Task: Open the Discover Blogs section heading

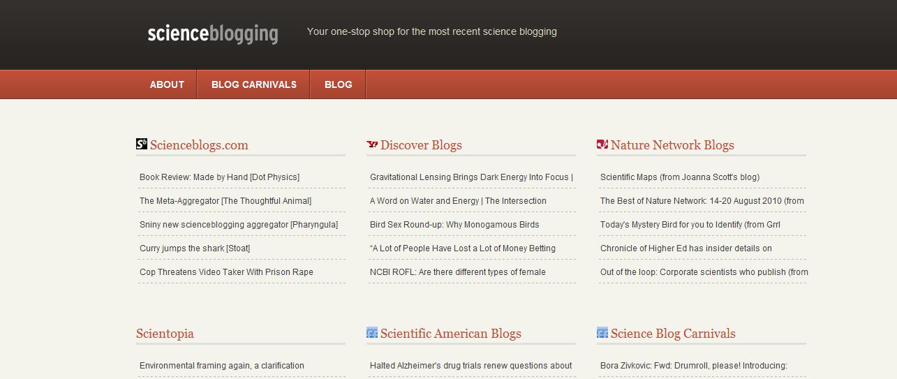Action: tap(421, 145)
